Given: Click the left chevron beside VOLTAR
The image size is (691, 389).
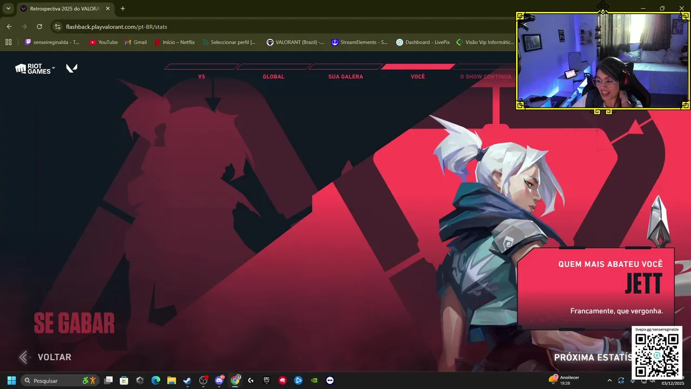Looking at the screenshot, I should point(23,357).
